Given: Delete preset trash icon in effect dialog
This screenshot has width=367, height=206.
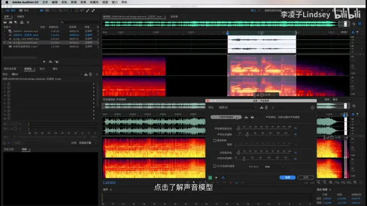Looking at the screenshot, I should click(x=266, y=108).
